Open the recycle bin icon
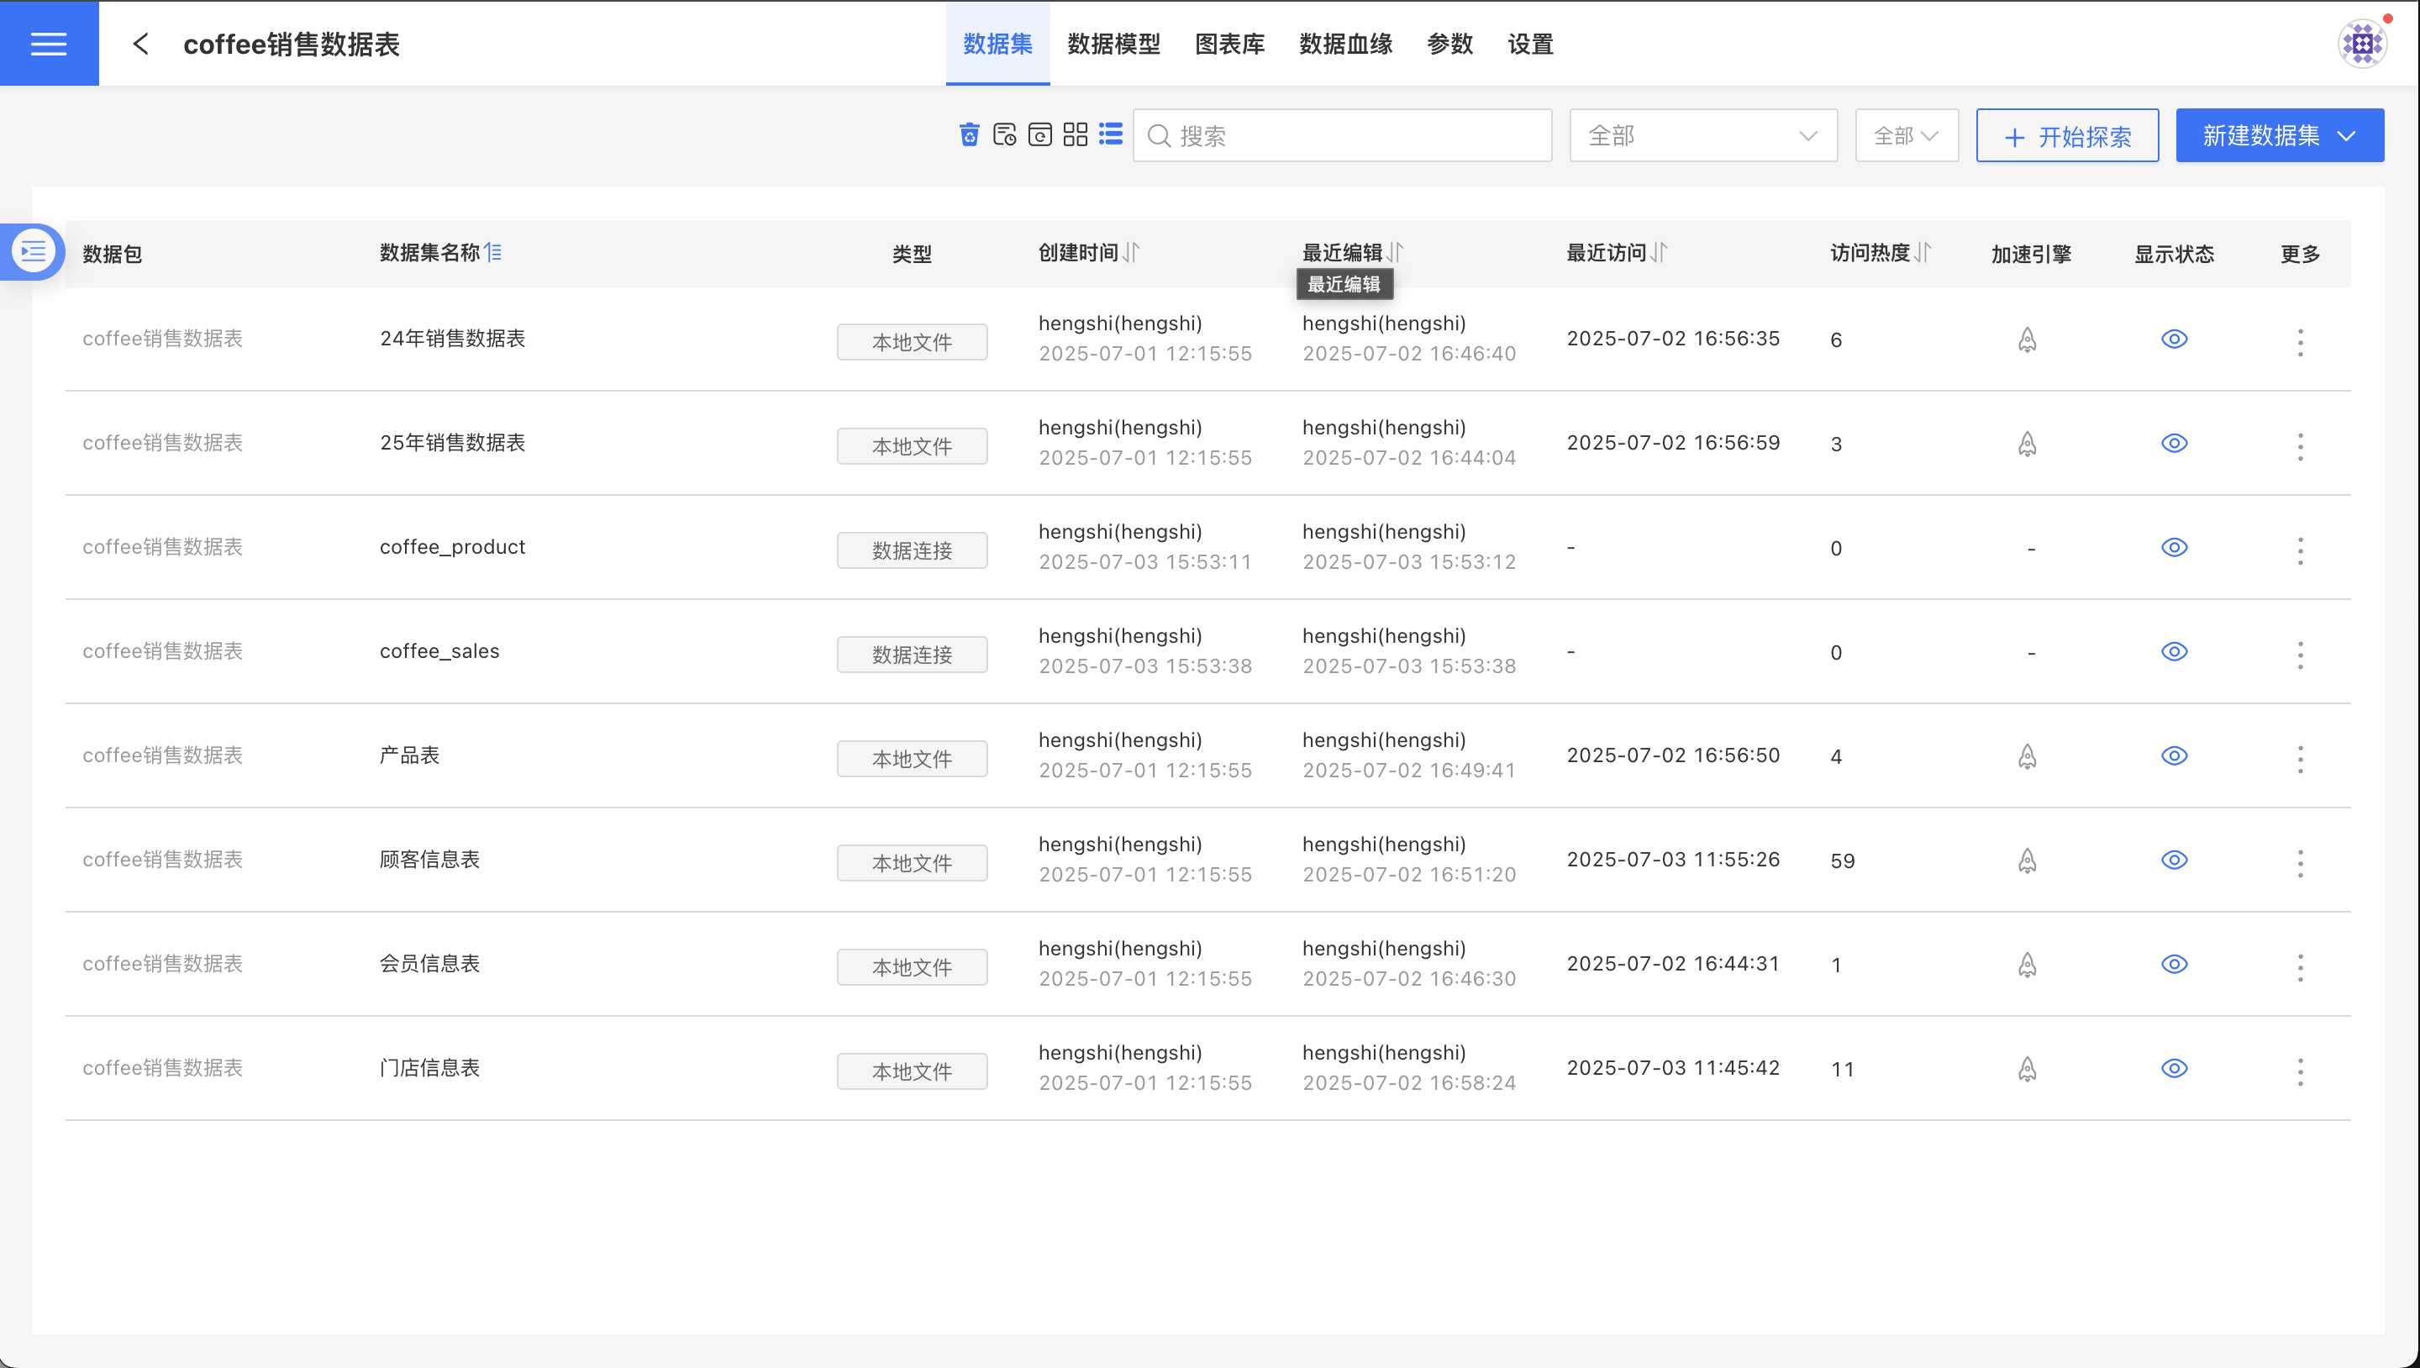The width and height of the screenshot is (2420, 1368). point(970,135)
